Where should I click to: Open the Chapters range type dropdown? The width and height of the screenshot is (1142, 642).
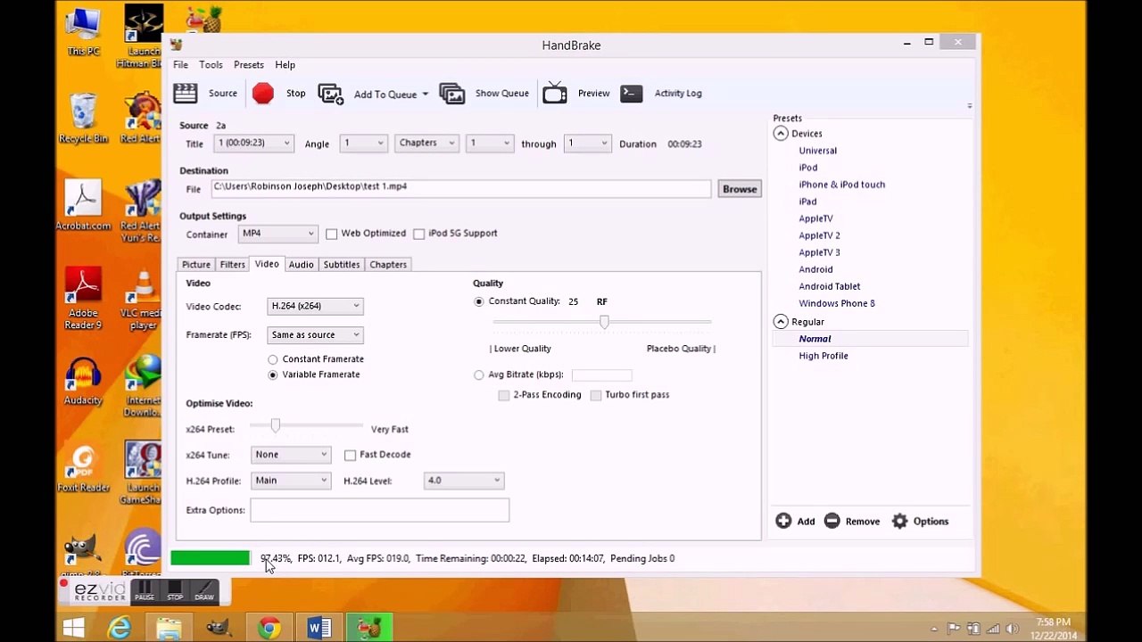click(426, 144)
